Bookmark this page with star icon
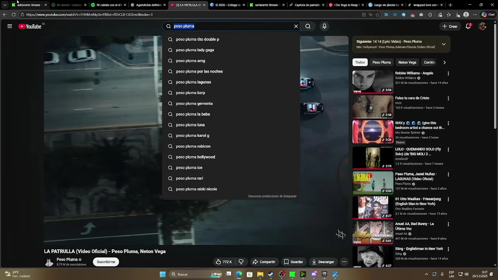Screen dimensions: 498x280 [377, 15]
